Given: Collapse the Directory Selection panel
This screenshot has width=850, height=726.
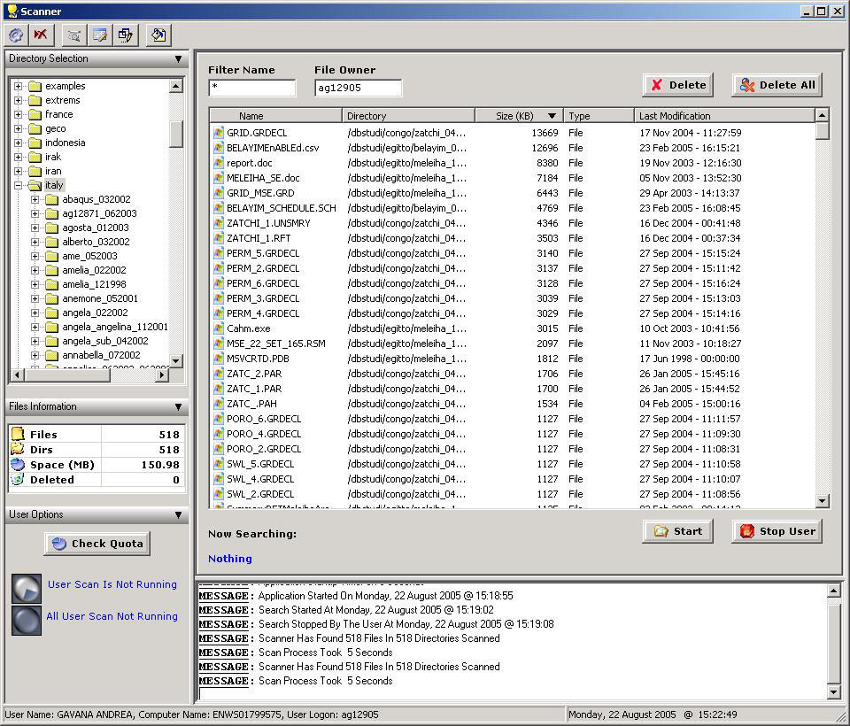Looking at the screenshot, I should 178,59.
